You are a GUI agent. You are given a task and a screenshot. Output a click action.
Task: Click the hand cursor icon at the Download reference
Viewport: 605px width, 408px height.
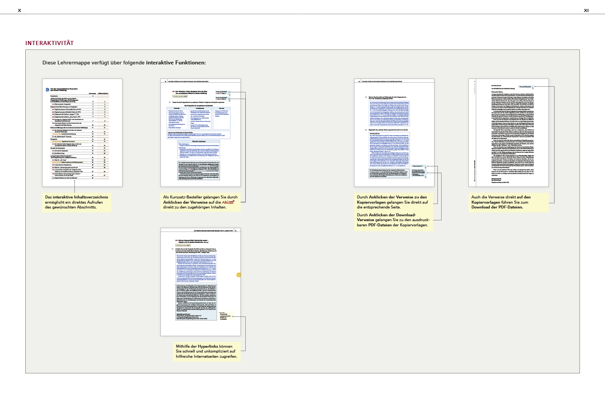click(x=533, y=87)
